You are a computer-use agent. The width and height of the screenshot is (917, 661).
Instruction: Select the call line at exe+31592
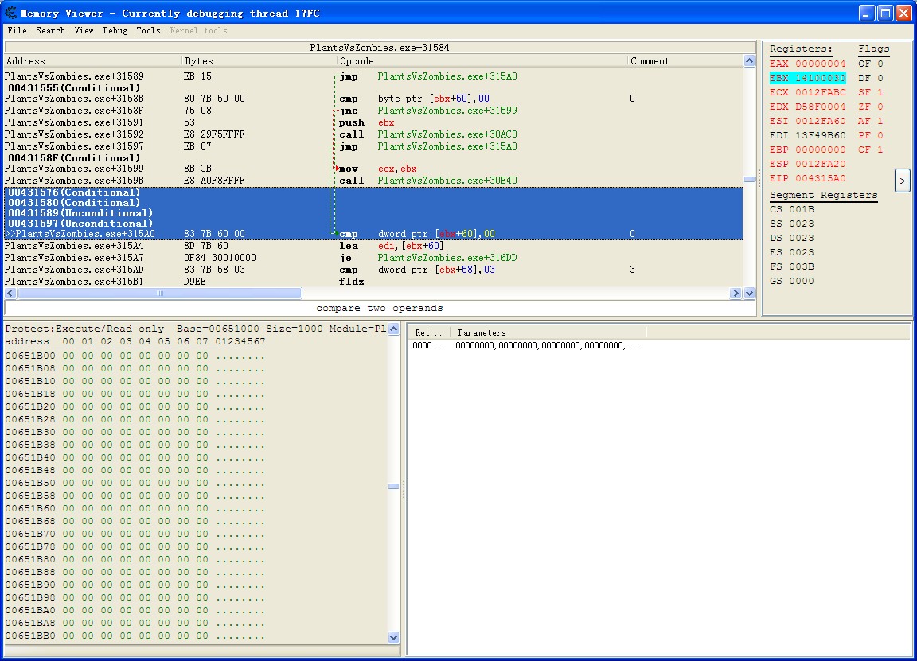373,134
